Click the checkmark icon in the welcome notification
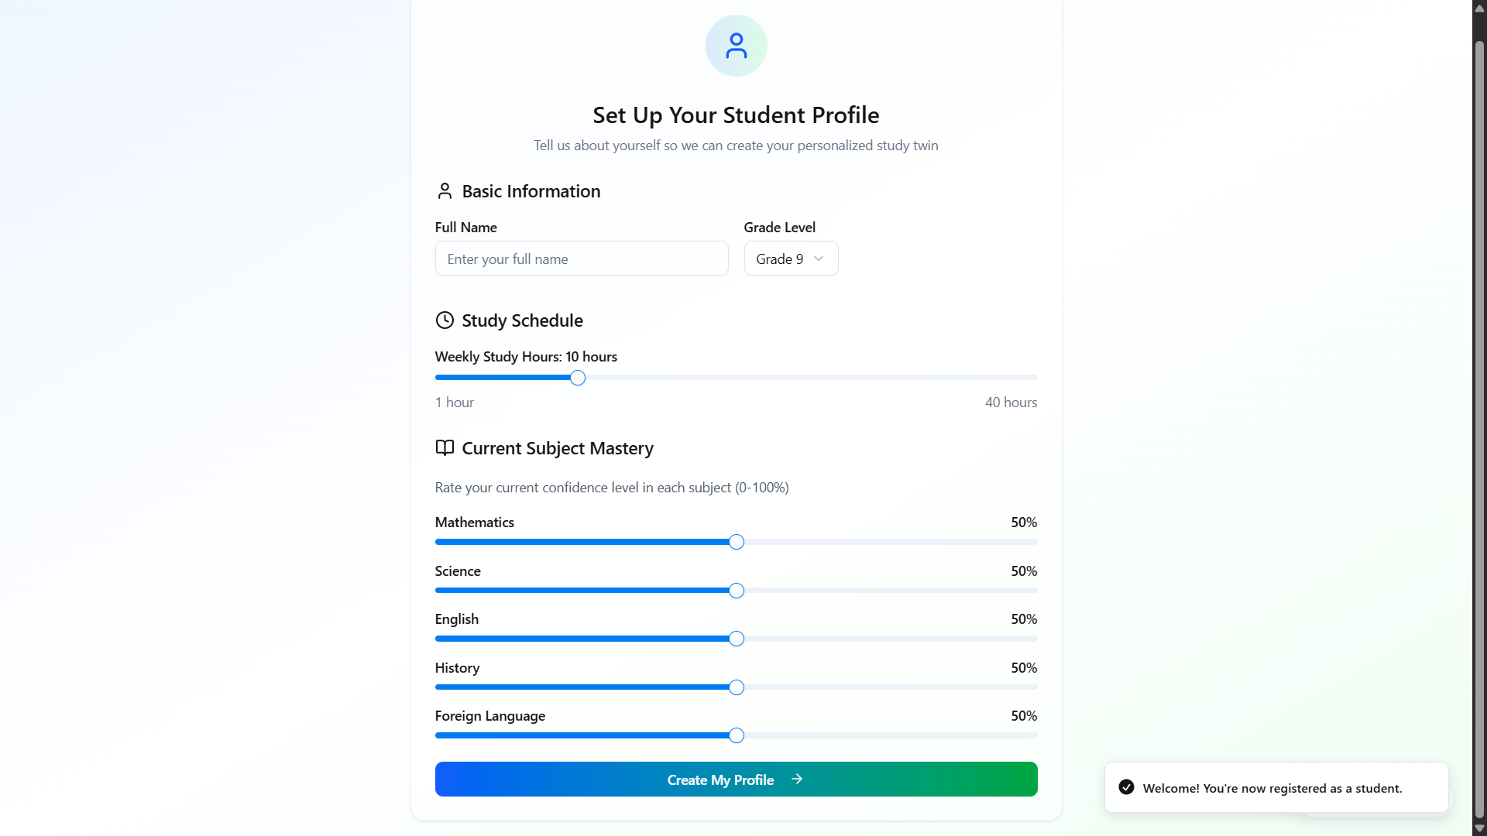1487x836 pixels. pos(1127,787)
